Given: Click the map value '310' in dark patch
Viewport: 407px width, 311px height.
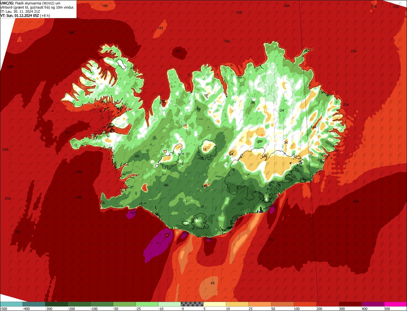Looking at the screenshot, I should click(x=178, y=51).
